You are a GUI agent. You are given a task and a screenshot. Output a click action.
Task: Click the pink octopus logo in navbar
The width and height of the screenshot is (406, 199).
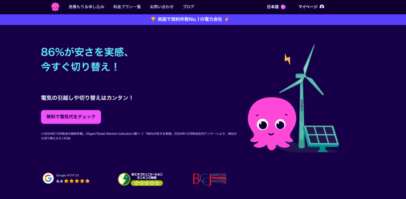click(55, 7)
